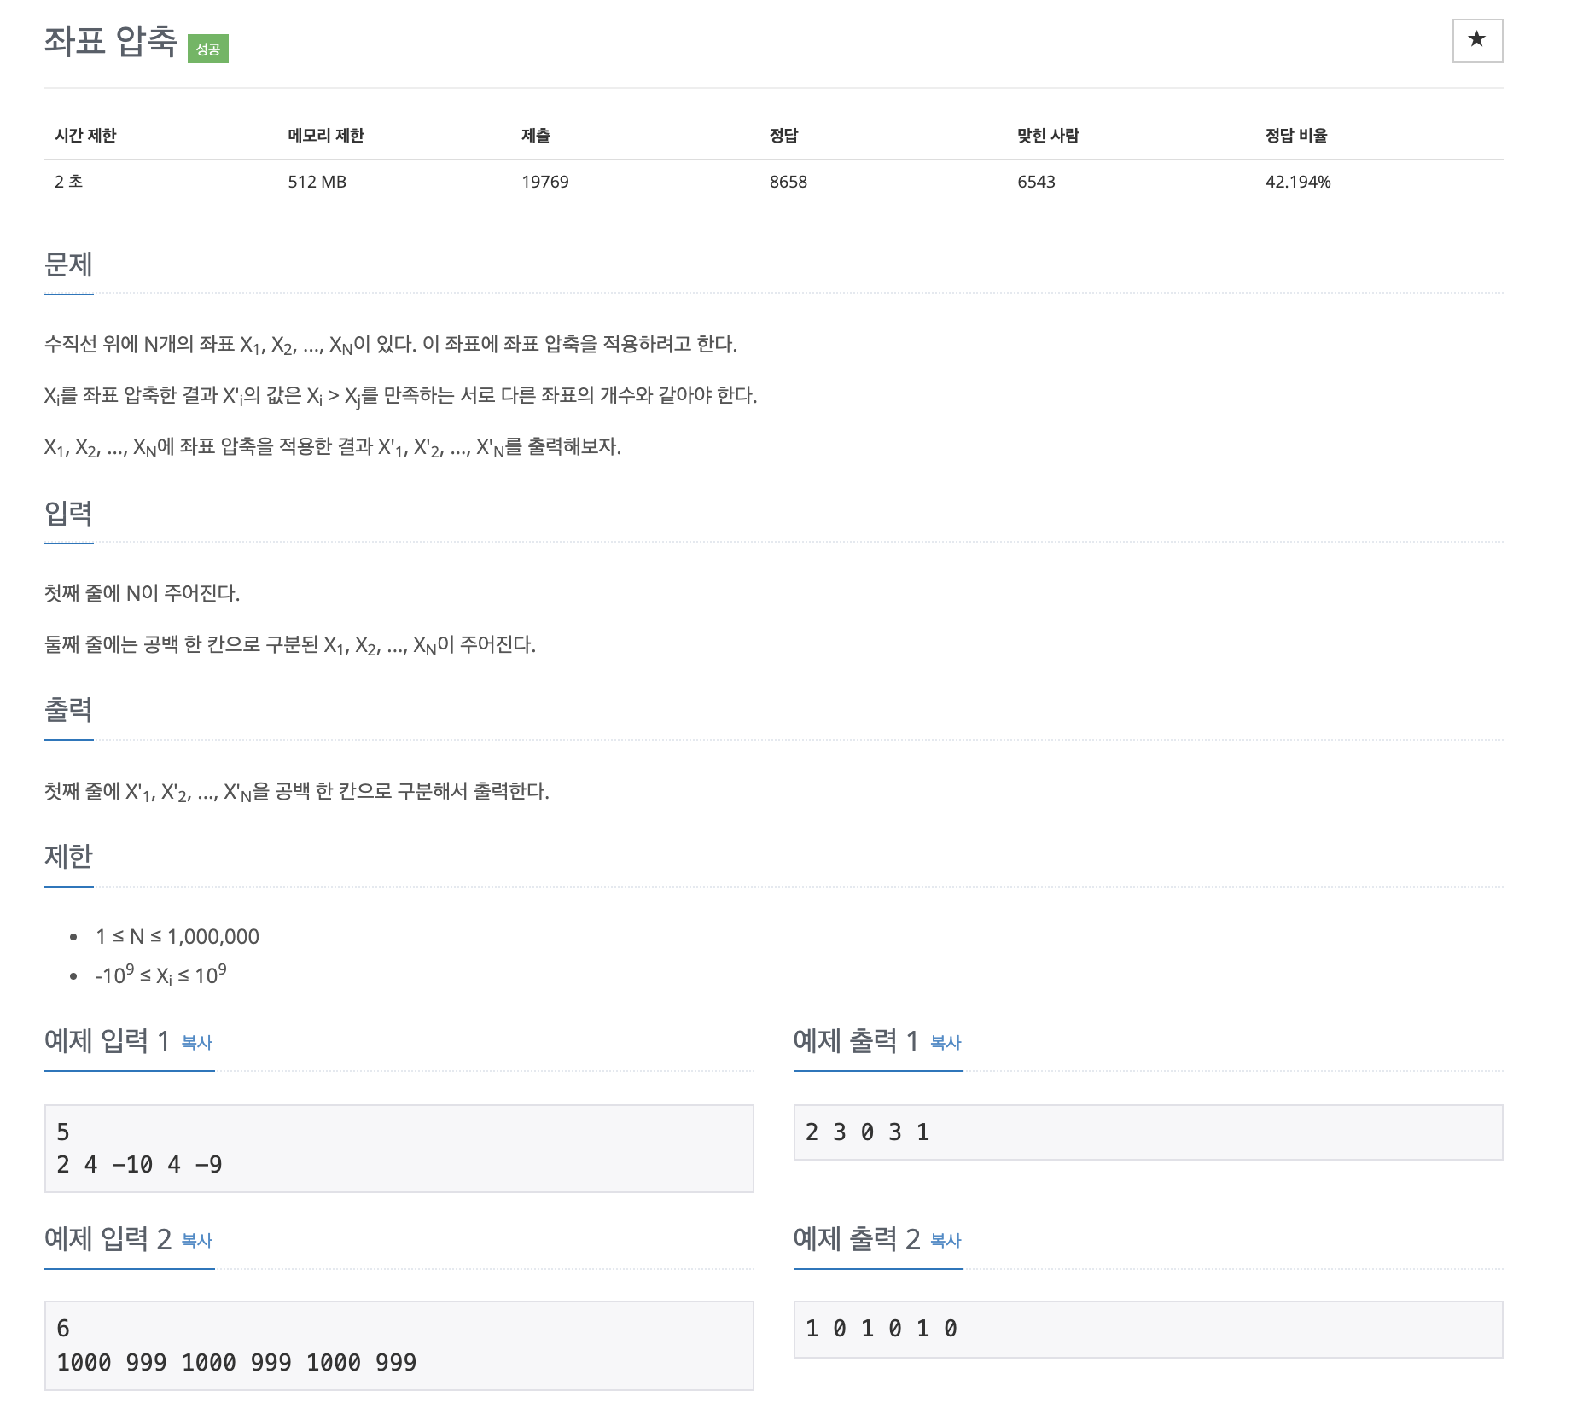Click the green 성공 status badge
The height and width of the screenshot is (1420, 1577).
(208, 49)
